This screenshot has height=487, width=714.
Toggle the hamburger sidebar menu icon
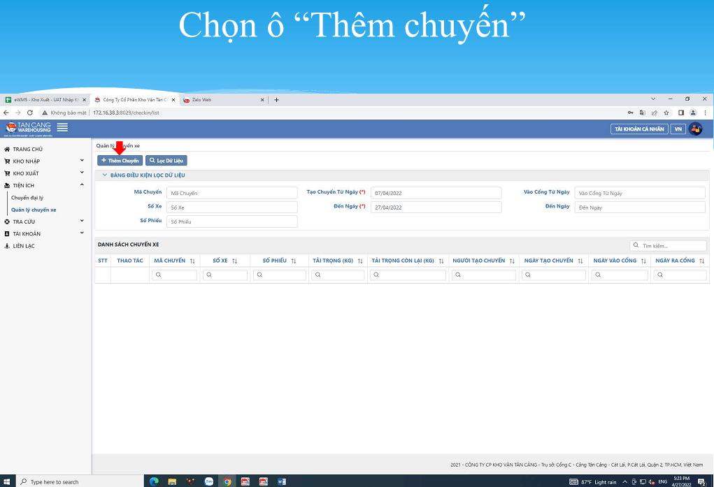click(62, 127)
